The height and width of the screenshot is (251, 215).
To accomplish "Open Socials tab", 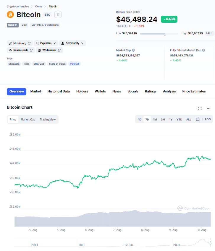I will [x=133, y=92].
